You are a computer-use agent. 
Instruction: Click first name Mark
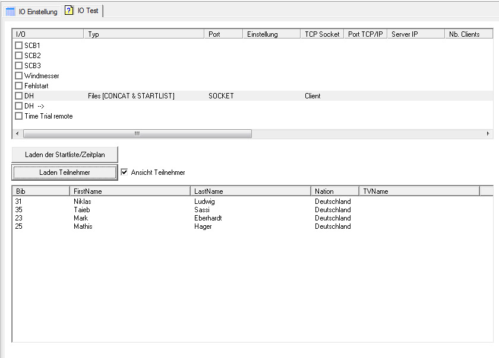81,218
